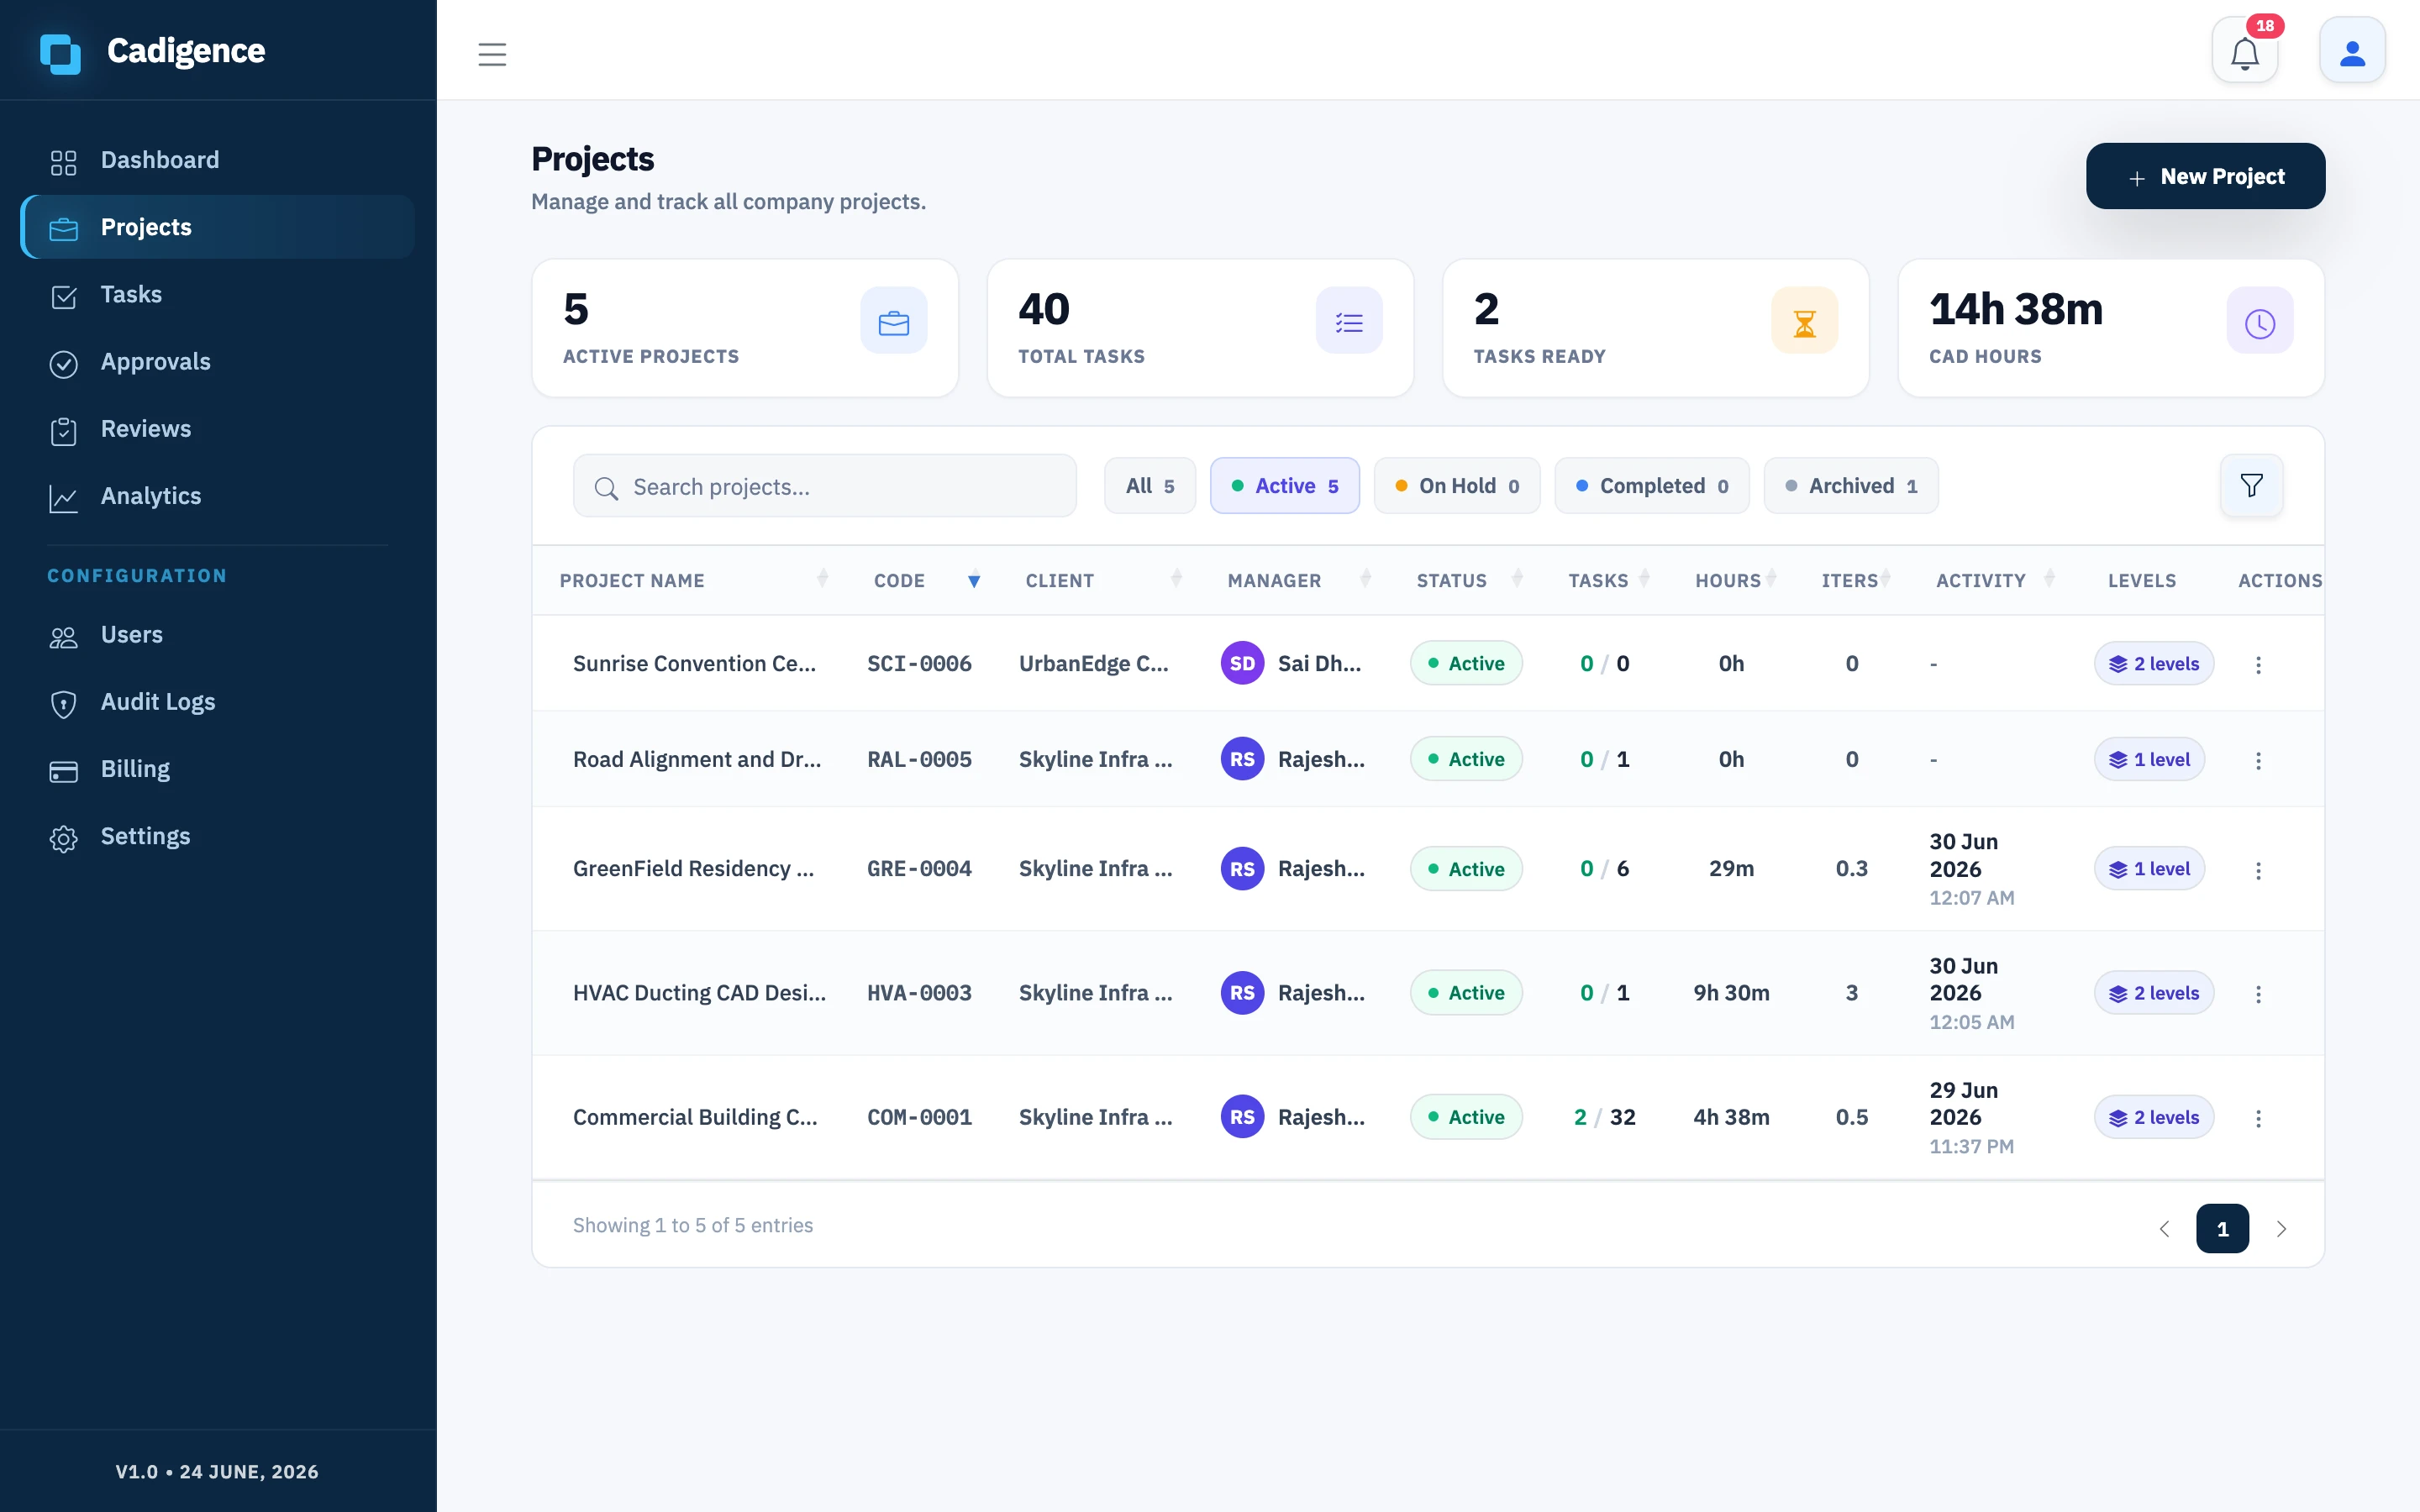Click UrbanEdge C... client cell
Screen dimensions: 2420x1512
(1093, 664)
